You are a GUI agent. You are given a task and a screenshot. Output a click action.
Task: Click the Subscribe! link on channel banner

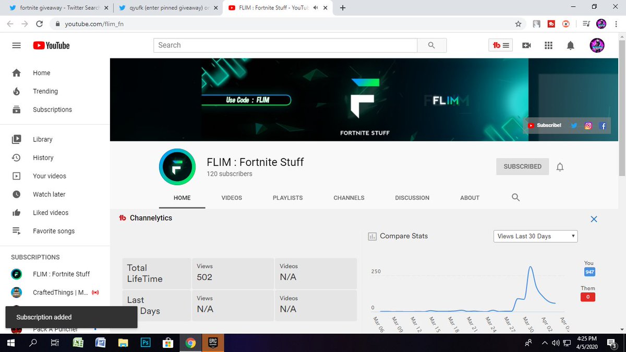[545, 126]
